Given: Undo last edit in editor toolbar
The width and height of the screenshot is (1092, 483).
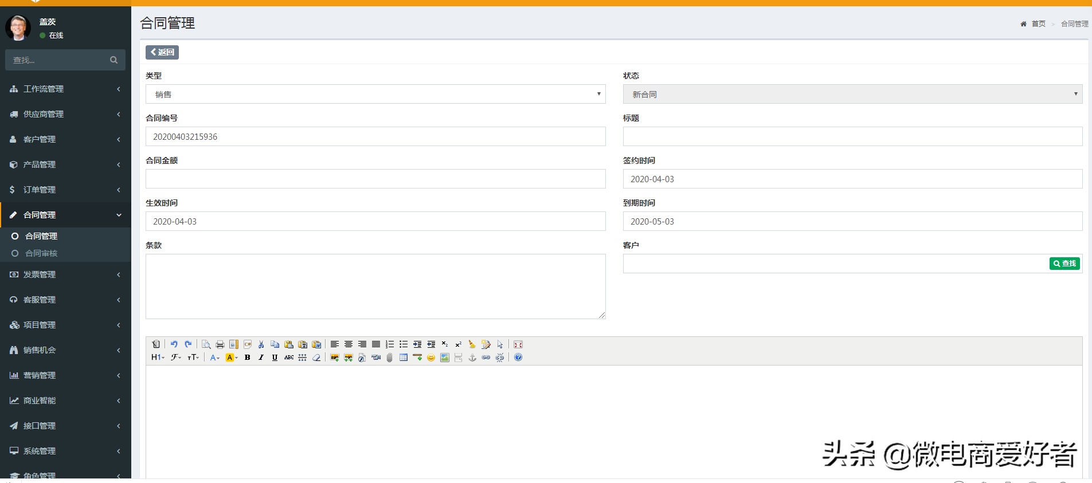Looking at the screenshot, I should click(x=174, y=344).
